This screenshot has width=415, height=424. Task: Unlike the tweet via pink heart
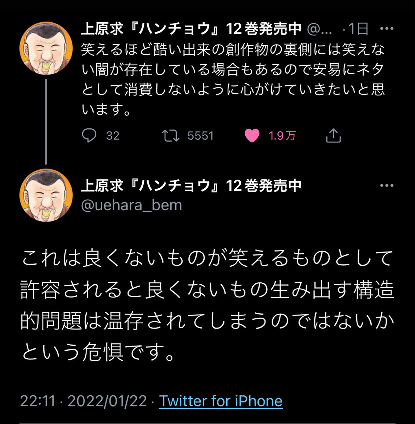pos(252,136)
